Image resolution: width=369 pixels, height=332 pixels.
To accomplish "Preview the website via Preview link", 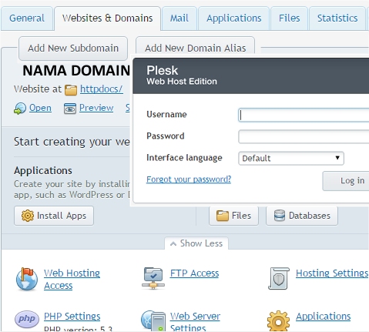I will pyautogui.click(x=96, y=108).
